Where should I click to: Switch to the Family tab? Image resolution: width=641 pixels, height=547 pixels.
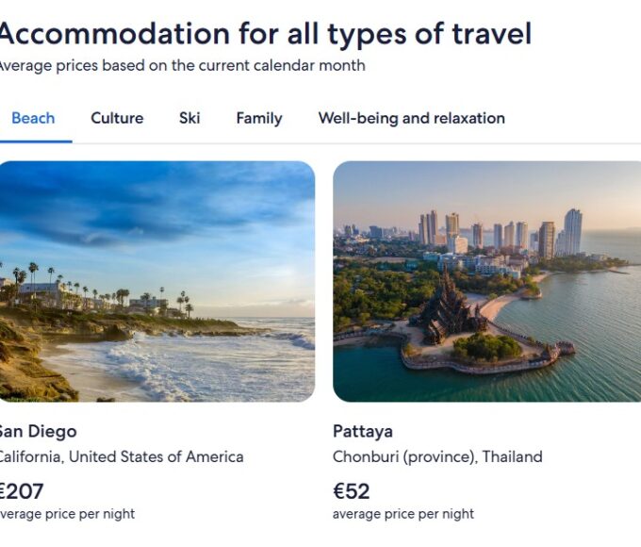point(259,119)
